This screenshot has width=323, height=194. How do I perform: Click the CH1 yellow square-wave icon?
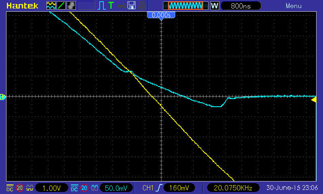coord(30,188)
